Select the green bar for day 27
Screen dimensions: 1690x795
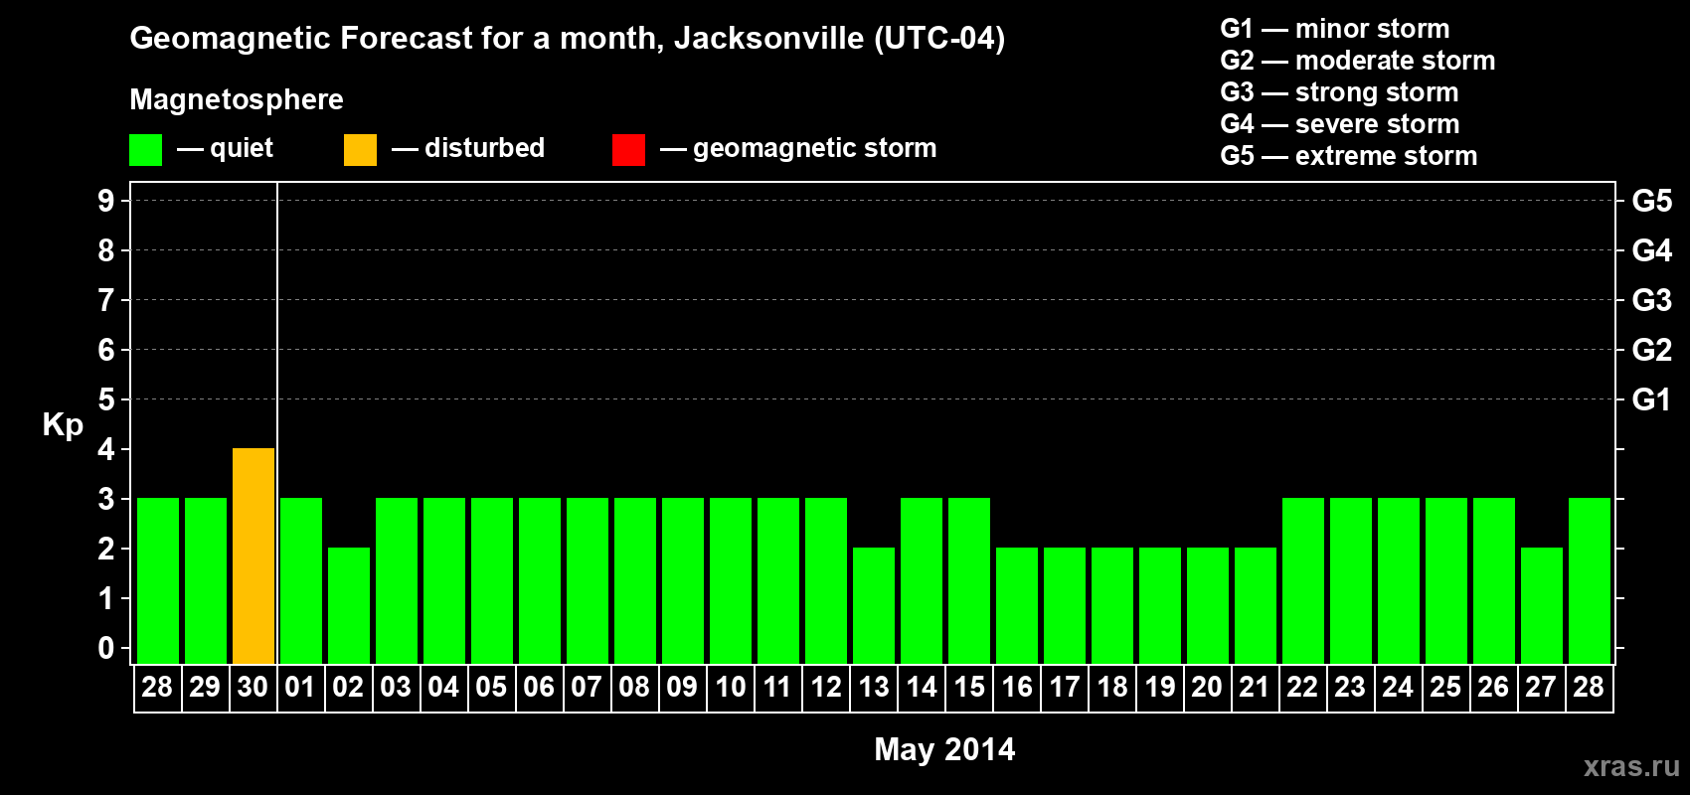coord(1542,605)
